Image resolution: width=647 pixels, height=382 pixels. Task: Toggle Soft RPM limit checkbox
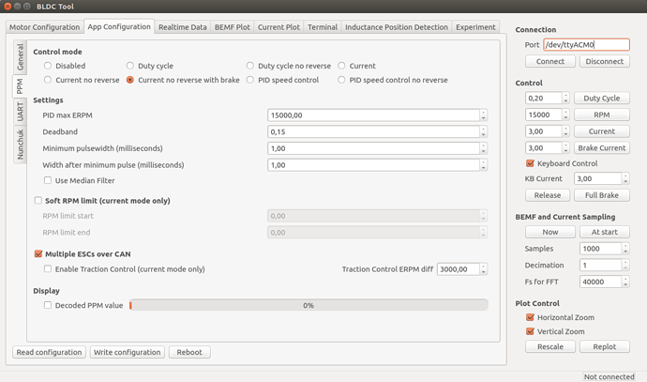[38, 201]
